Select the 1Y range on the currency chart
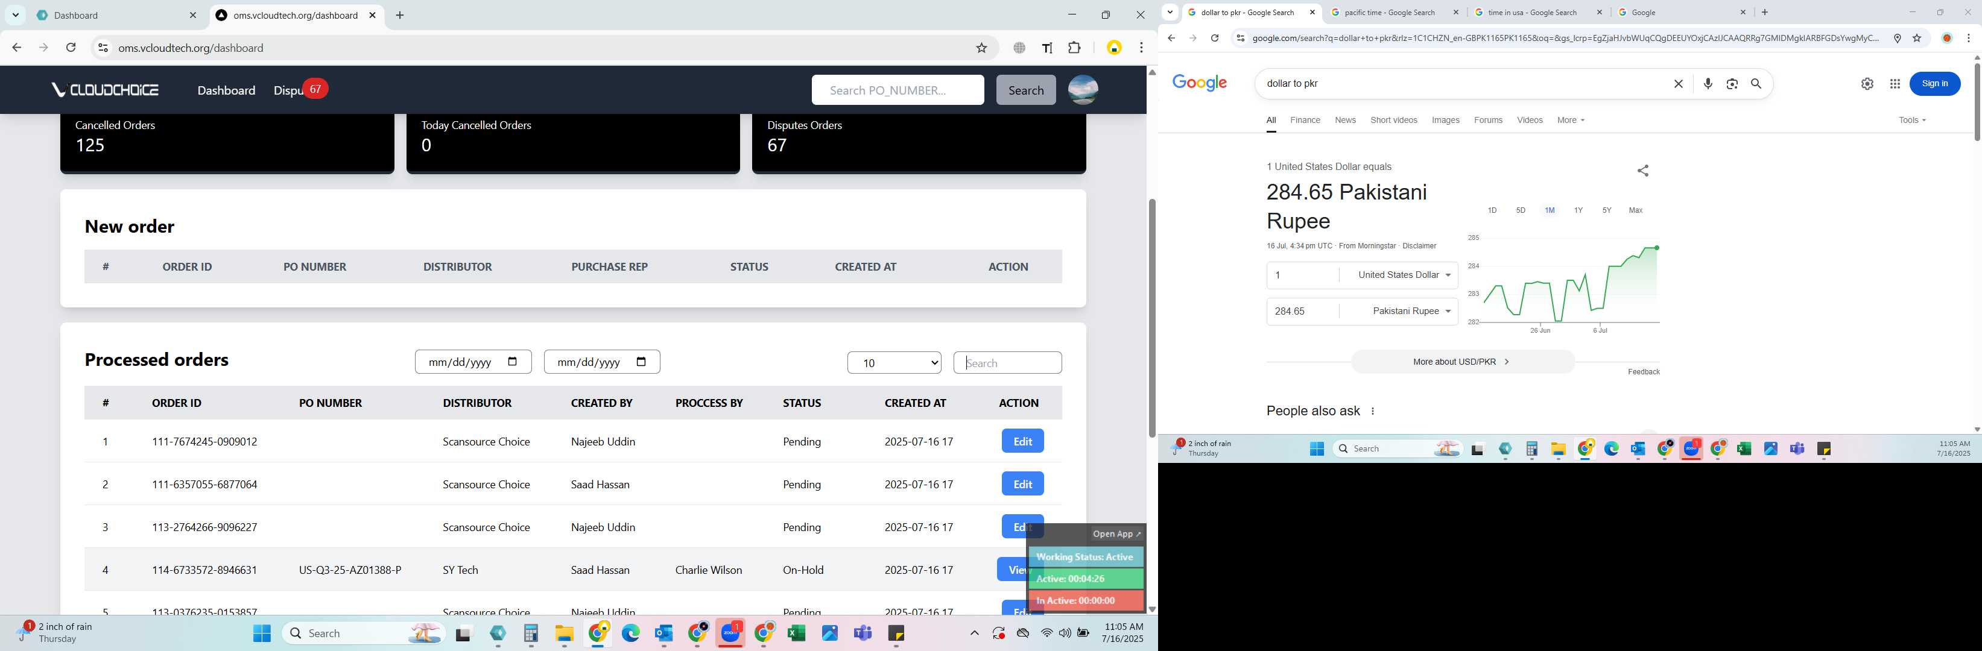 pos(1578,210)
